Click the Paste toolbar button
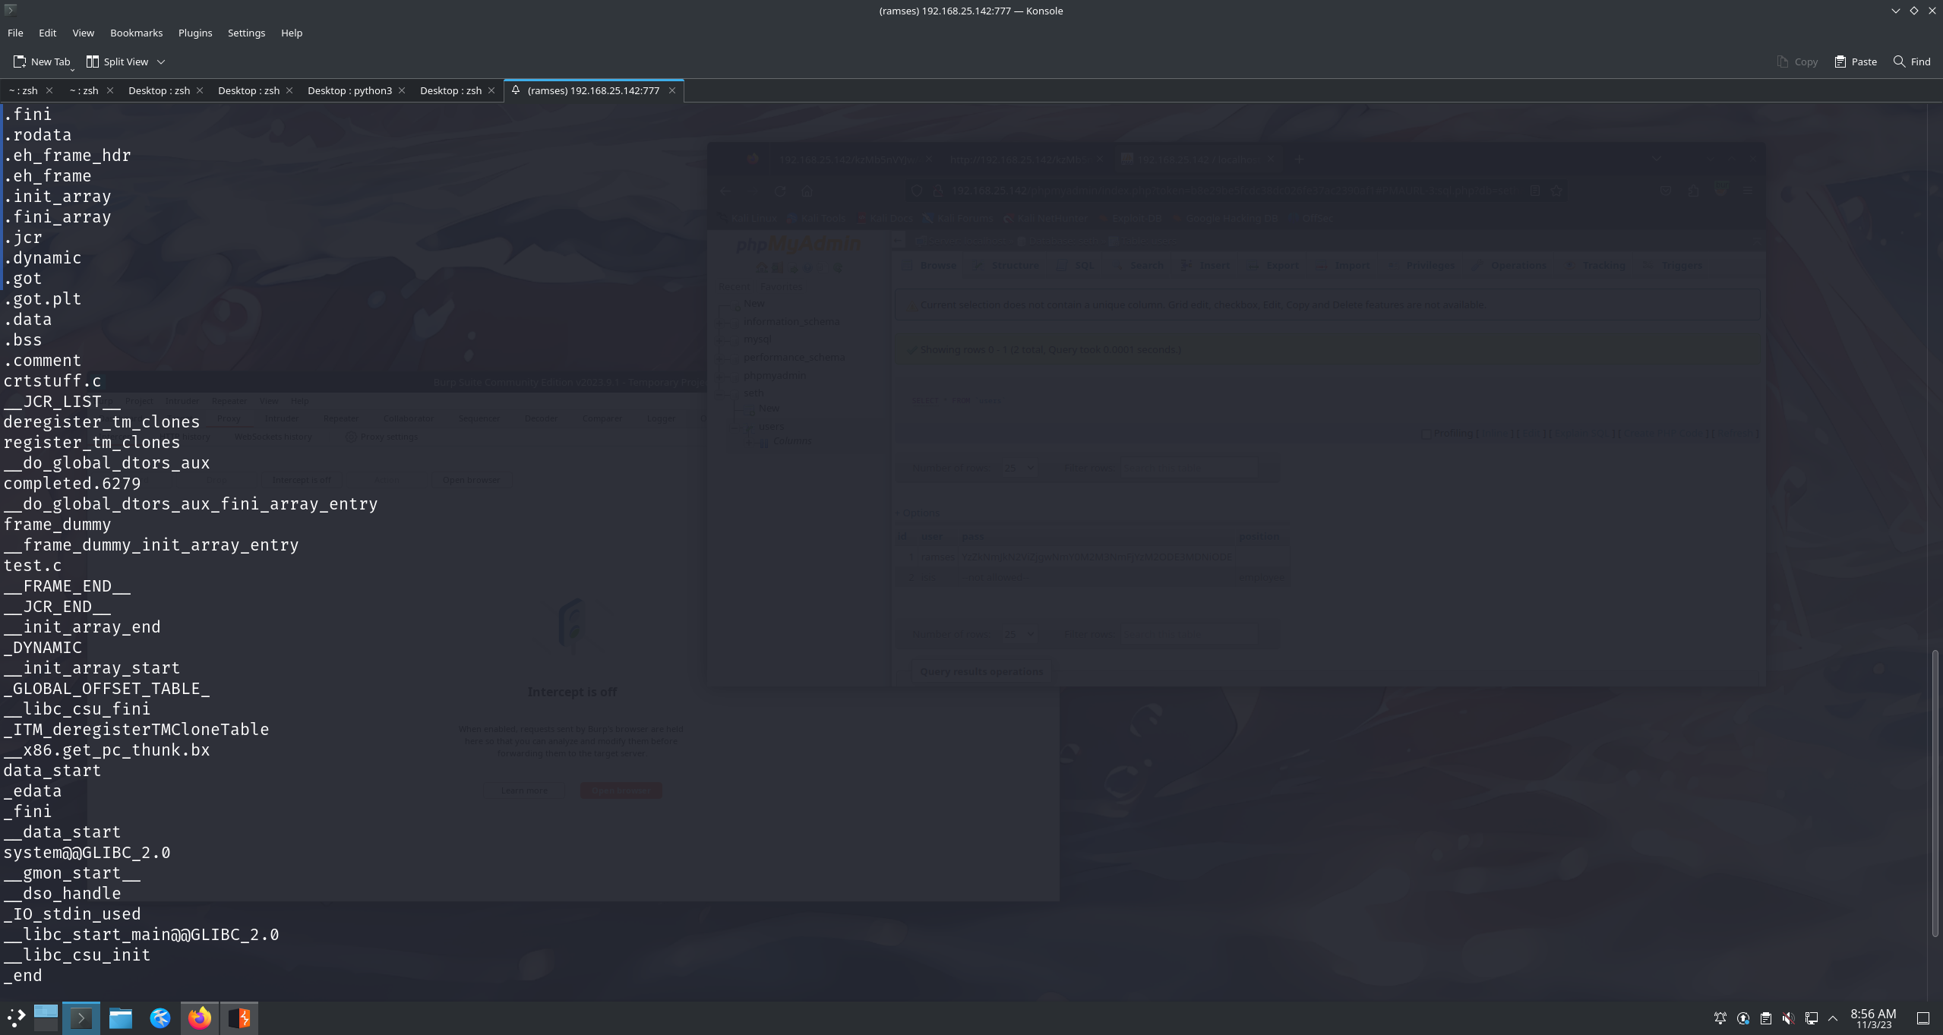 coord(1856,62)
